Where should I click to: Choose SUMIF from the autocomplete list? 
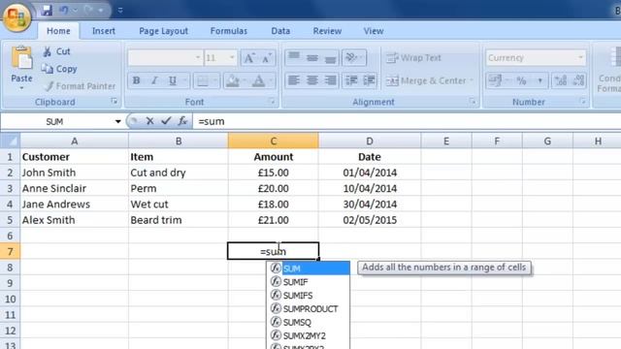(x=309, y=282)
